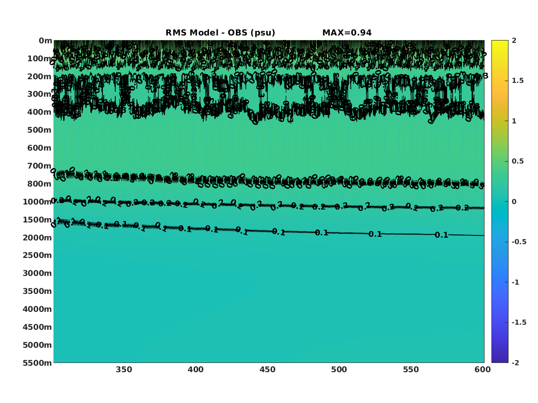The width and height of the screenshot is (538, 403).
Task: Pick the '2500m' depth tick label
Action: coord(37,255)
